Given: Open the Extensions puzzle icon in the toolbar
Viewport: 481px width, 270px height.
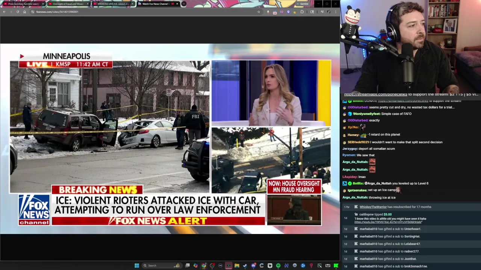Looking at the screenshot, I should [302, 12].
